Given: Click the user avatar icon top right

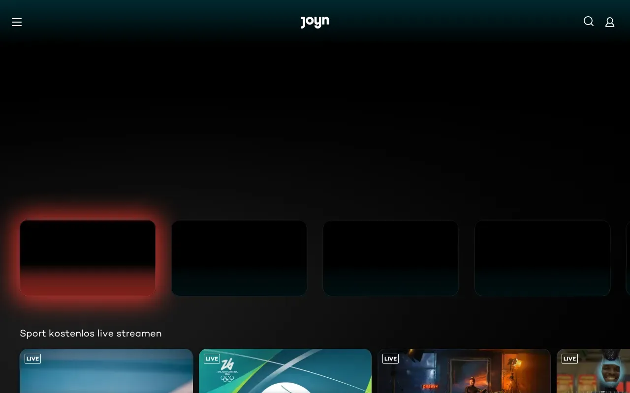Looking at the screenshot, I should [x=610, y=22].
